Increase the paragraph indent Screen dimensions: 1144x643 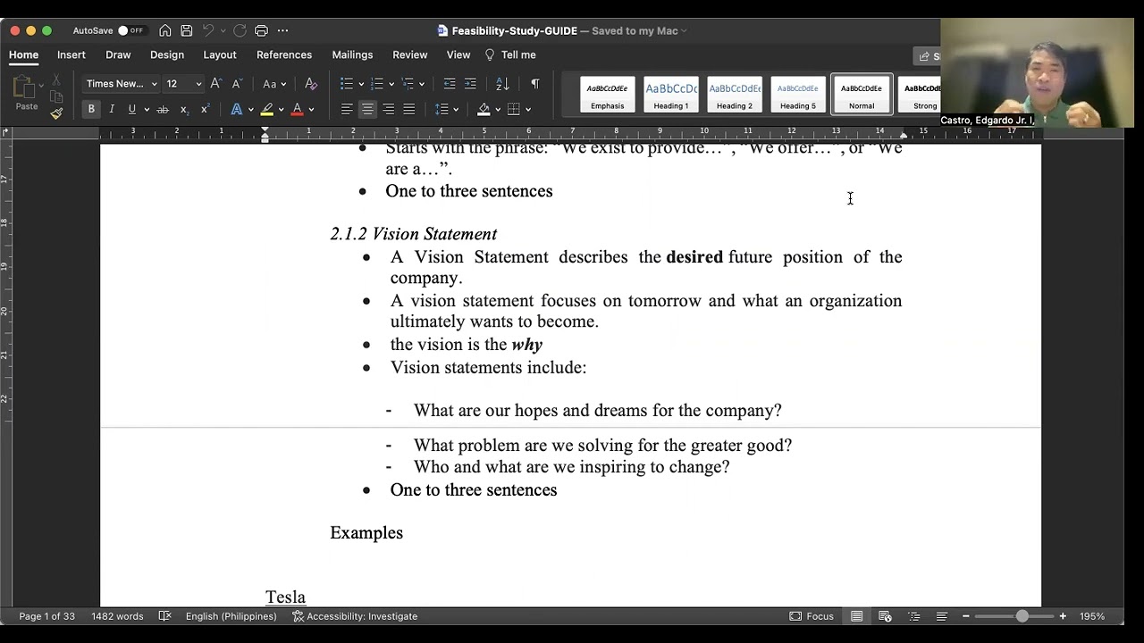(x=471, y=83)
